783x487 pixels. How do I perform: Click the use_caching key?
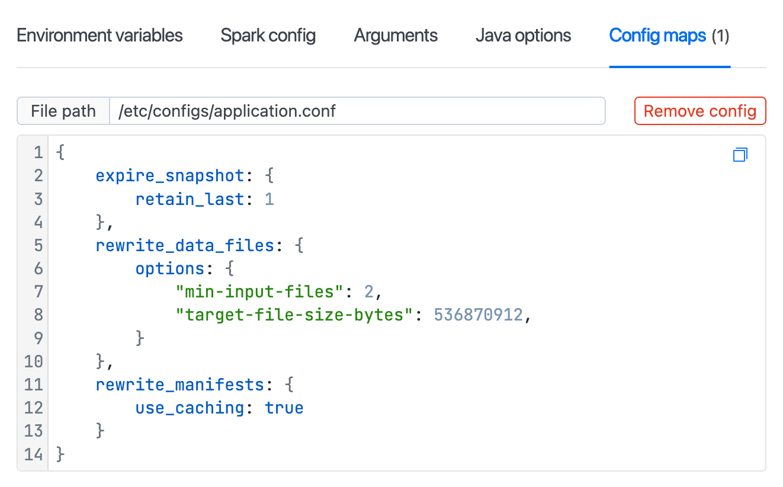(x=190, y=408)
